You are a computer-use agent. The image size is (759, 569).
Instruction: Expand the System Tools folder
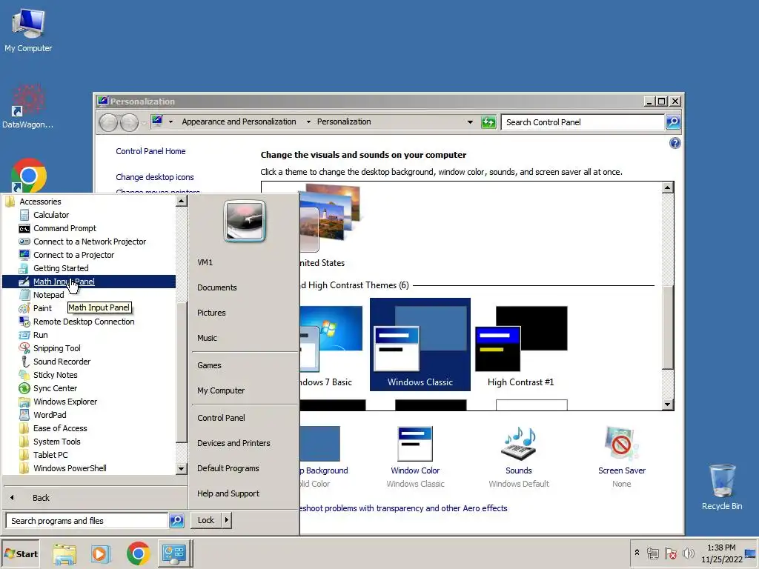[x=56, y=442]
